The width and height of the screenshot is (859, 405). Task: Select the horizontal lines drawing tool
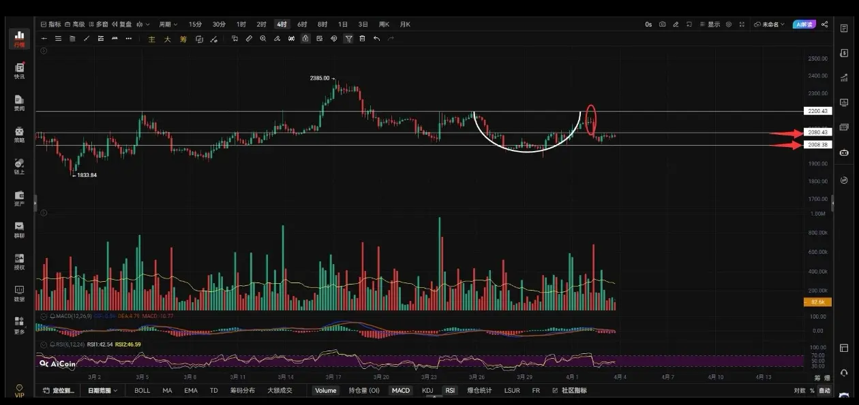(x=58, y=39)
